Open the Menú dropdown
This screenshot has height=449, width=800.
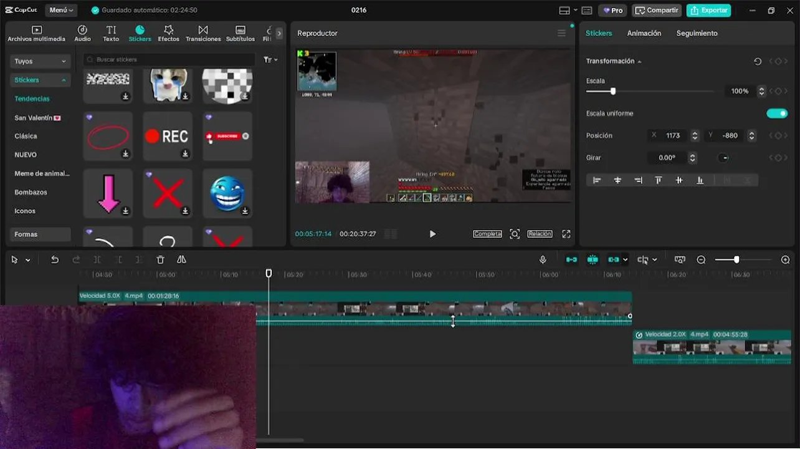click(x=62, y=10)
